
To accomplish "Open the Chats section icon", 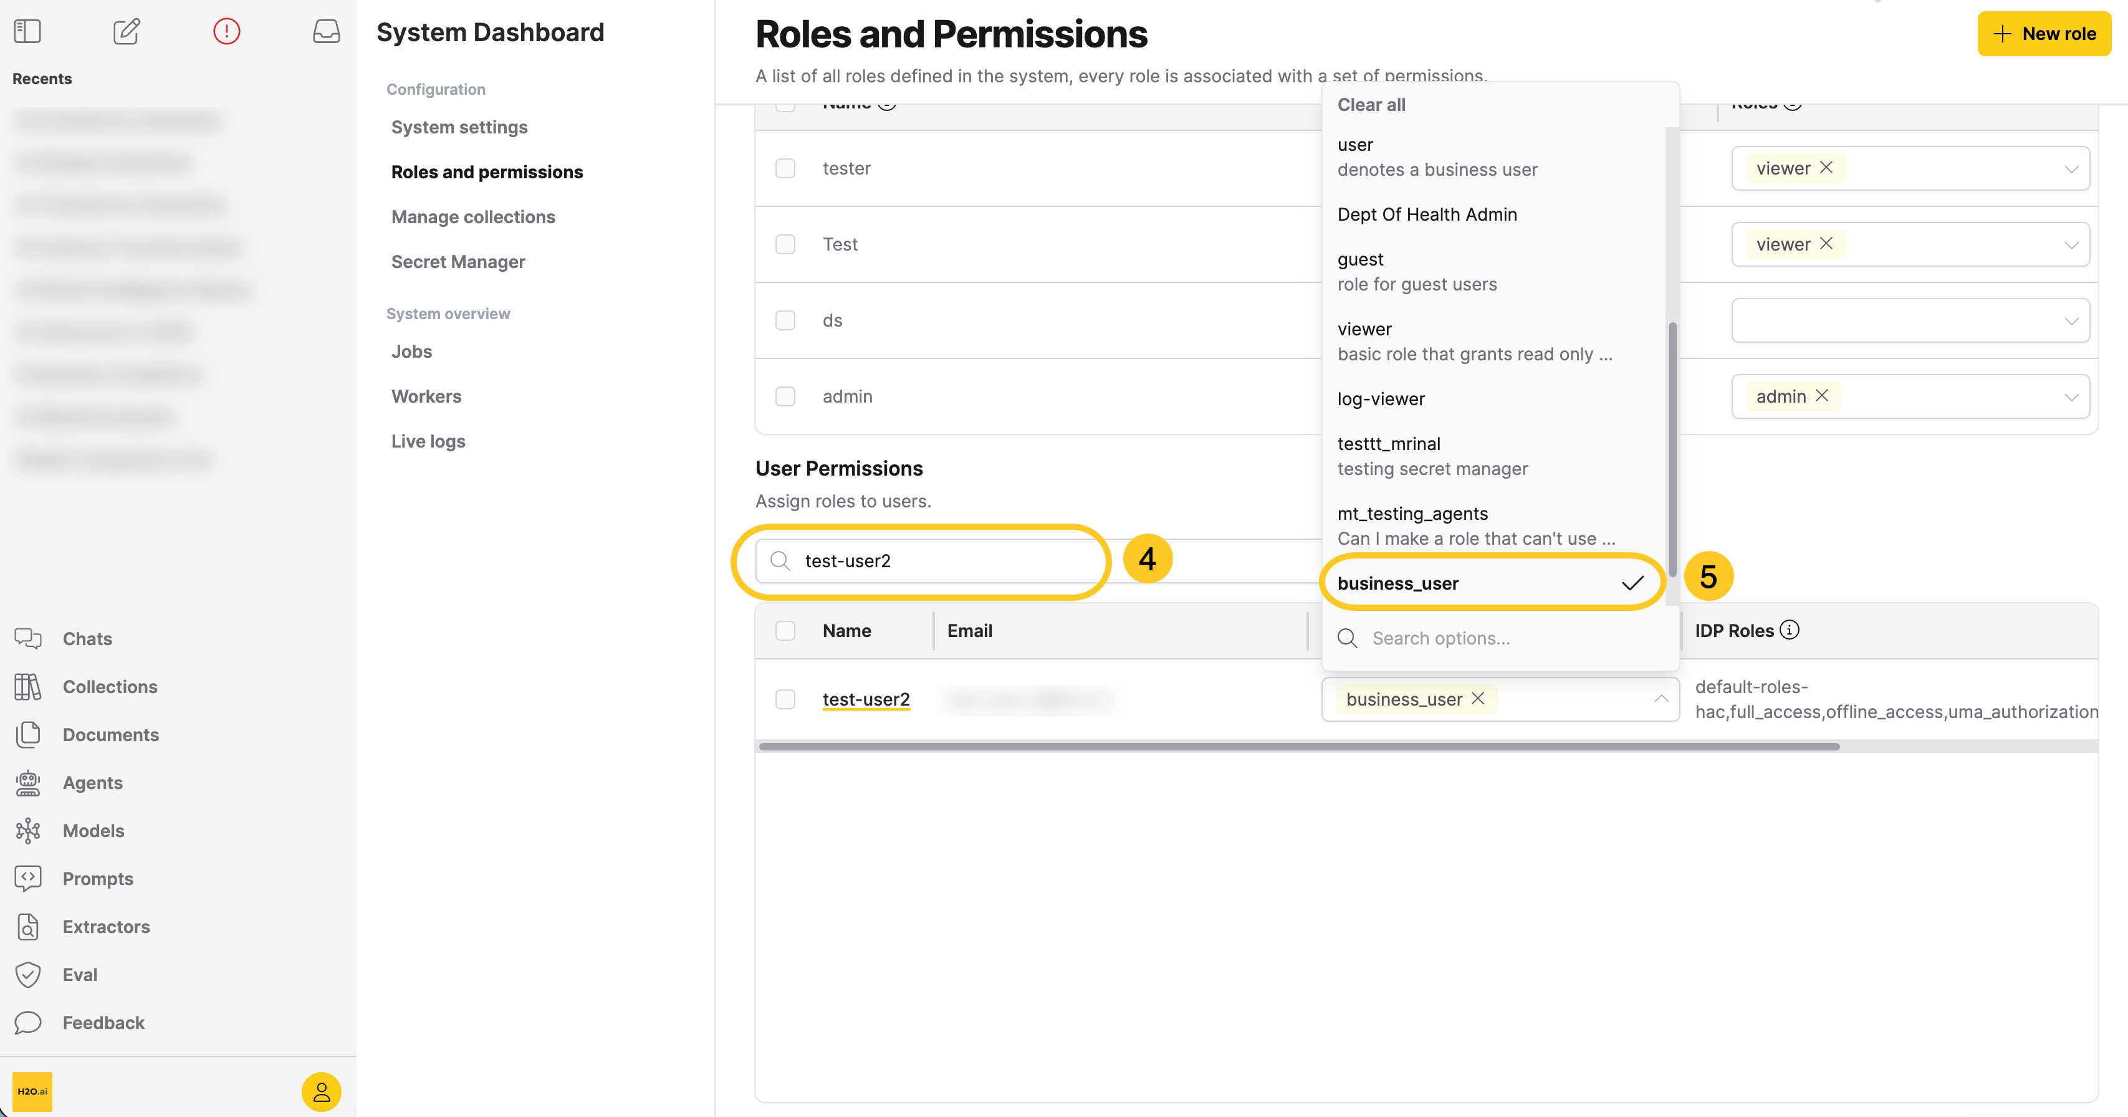I will (28, 638).
